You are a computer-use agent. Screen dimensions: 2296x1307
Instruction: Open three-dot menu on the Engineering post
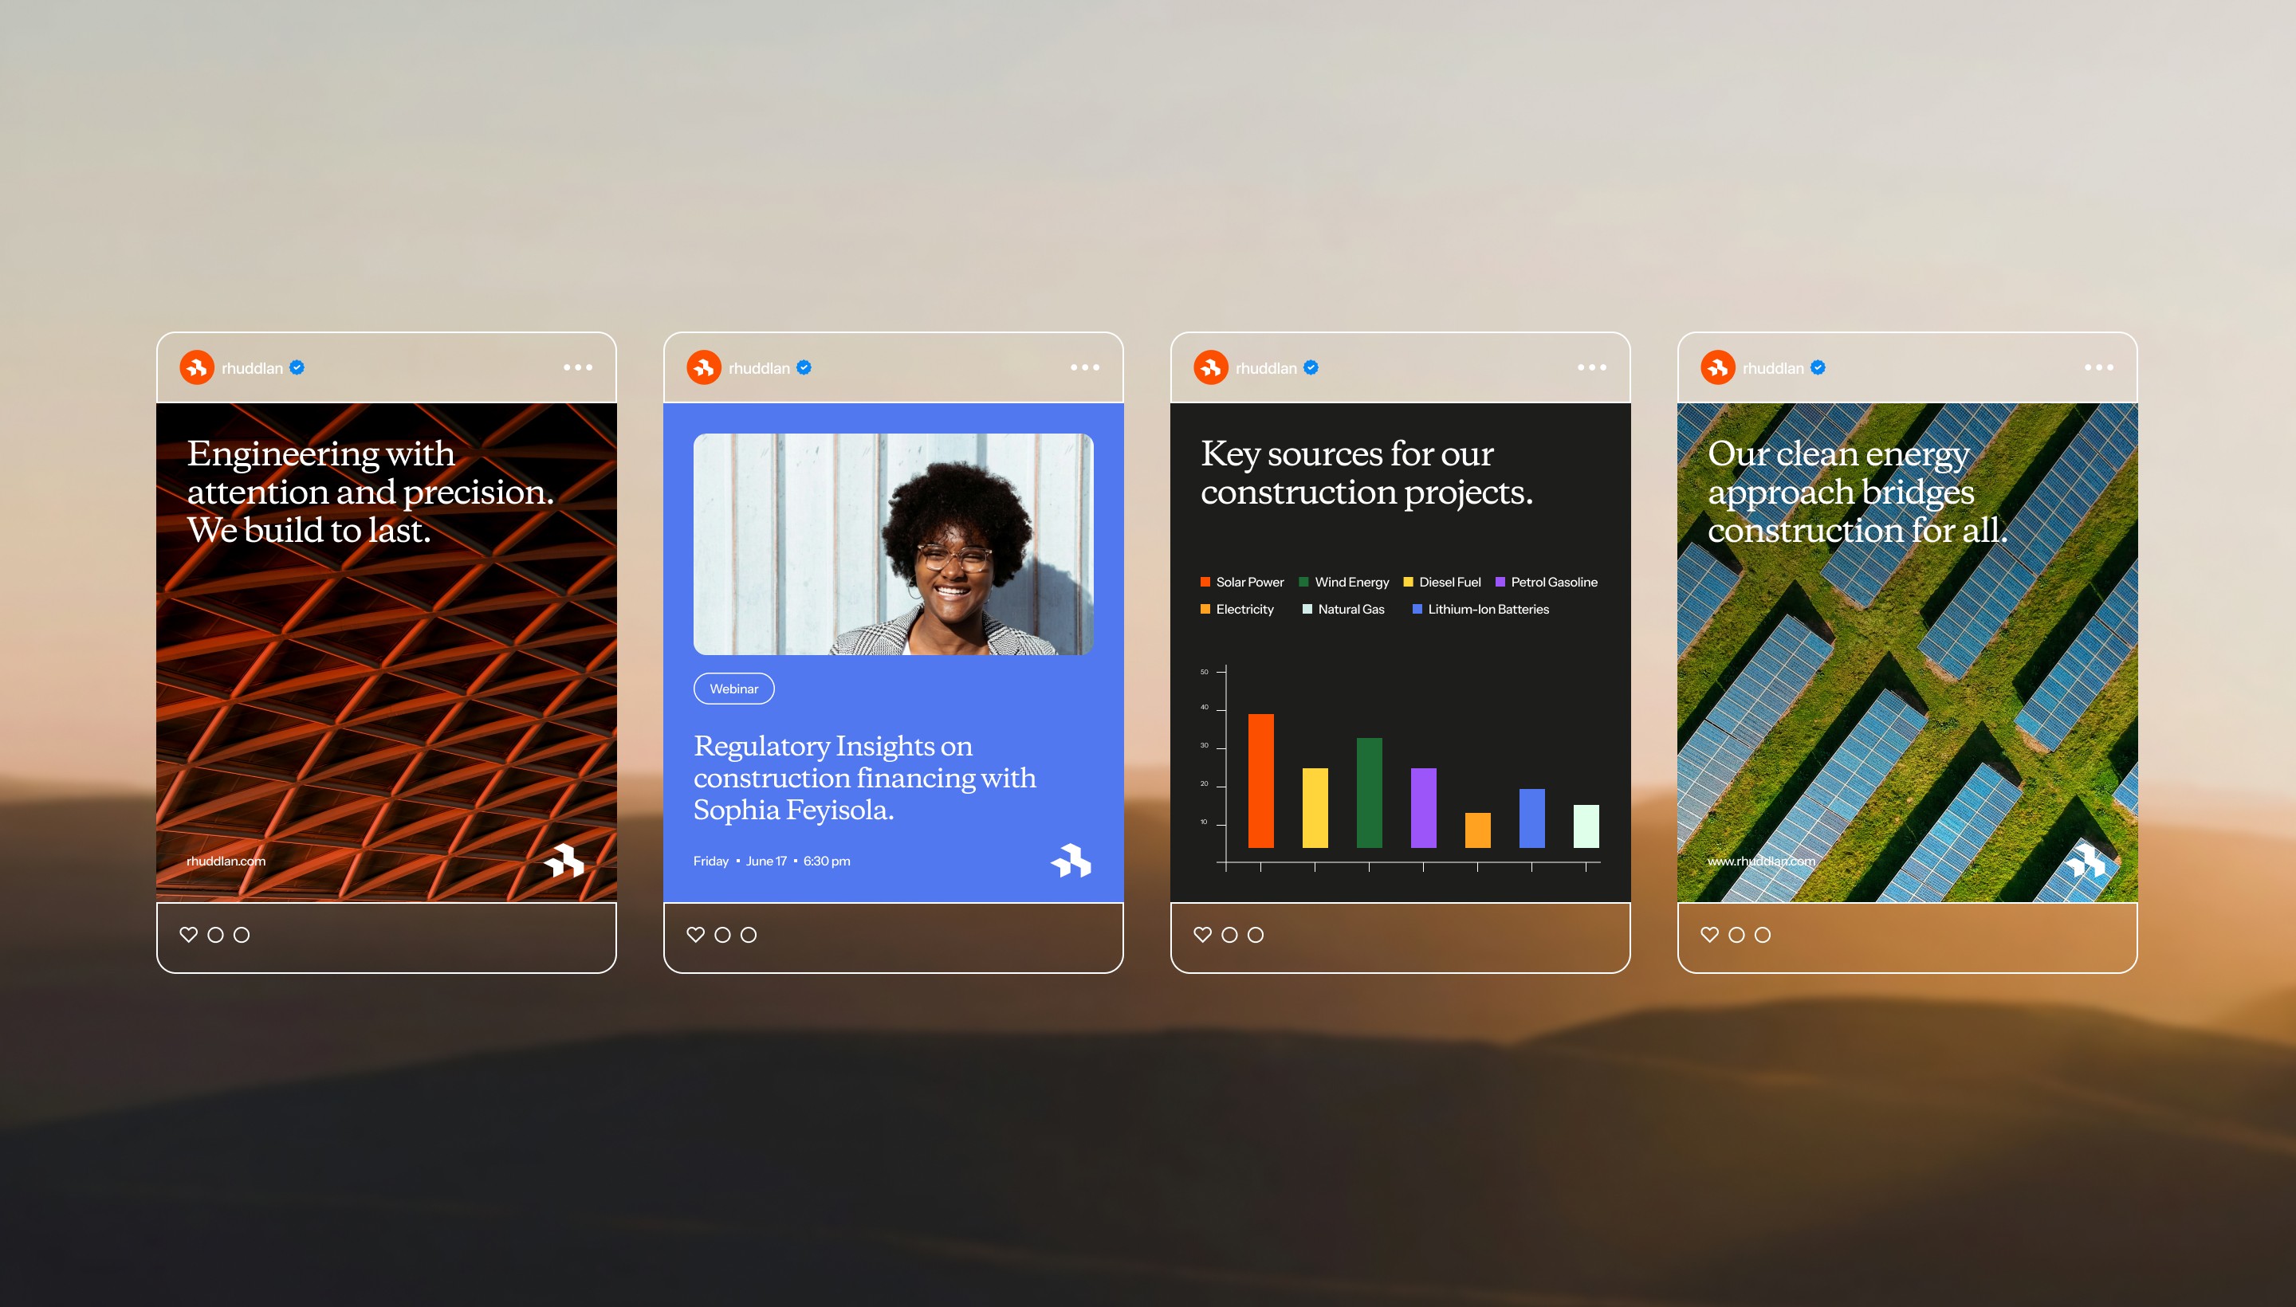[577, 367]
